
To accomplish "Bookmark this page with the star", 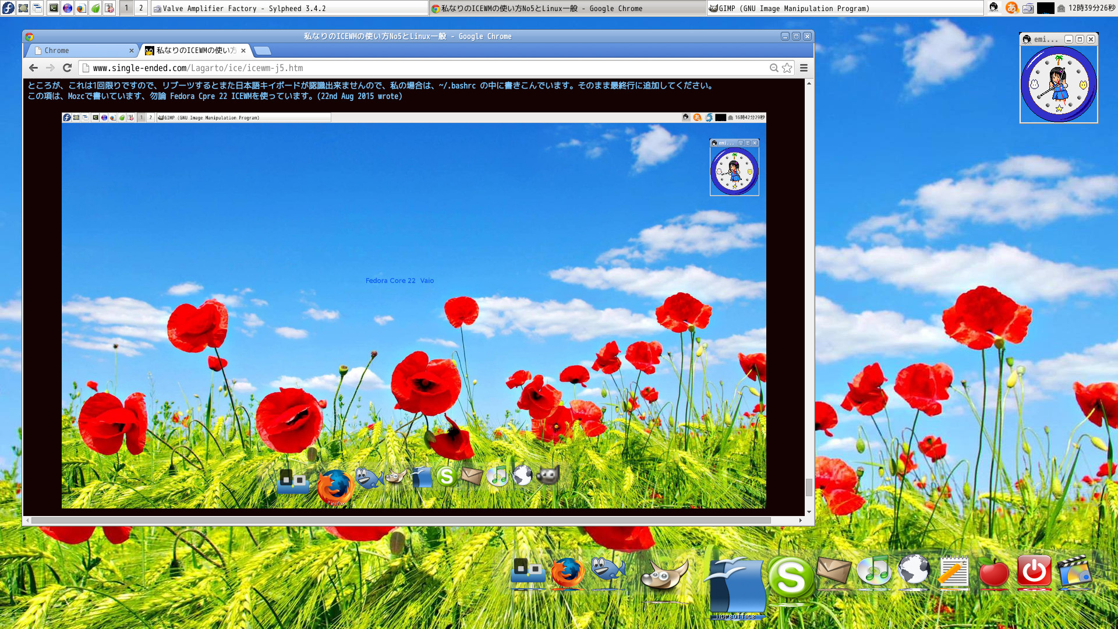I will (x=787, y=68).
